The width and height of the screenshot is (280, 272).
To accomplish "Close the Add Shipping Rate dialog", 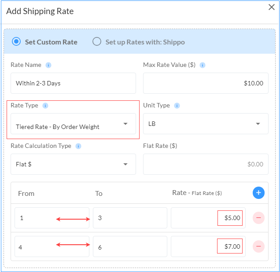I will click(272, 7).
